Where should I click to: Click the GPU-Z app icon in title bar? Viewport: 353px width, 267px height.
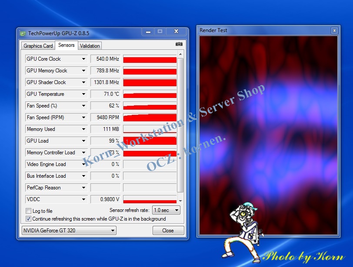click(x=23, y=33)
